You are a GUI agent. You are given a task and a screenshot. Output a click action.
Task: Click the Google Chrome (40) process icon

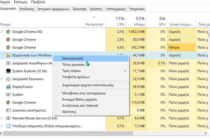point(8,32)
